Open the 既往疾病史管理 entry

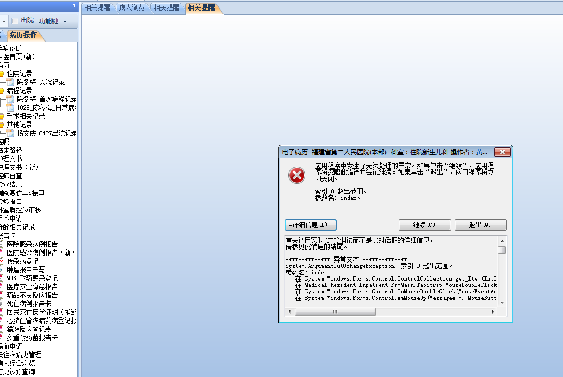(x=20, y=355)
